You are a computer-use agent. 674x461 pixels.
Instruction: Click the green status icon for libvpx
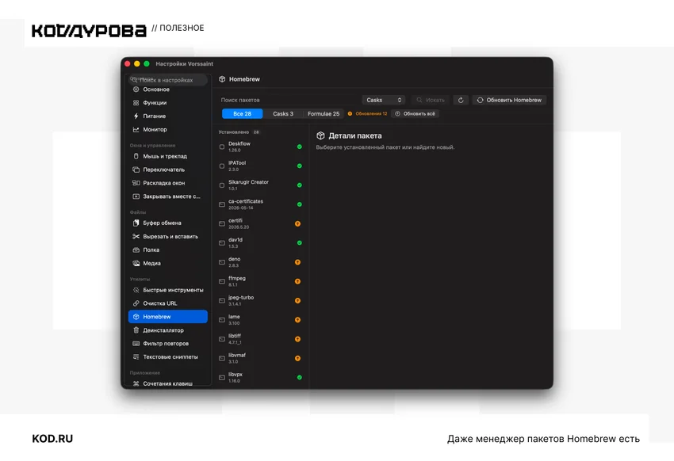click(x=299, y=377)
